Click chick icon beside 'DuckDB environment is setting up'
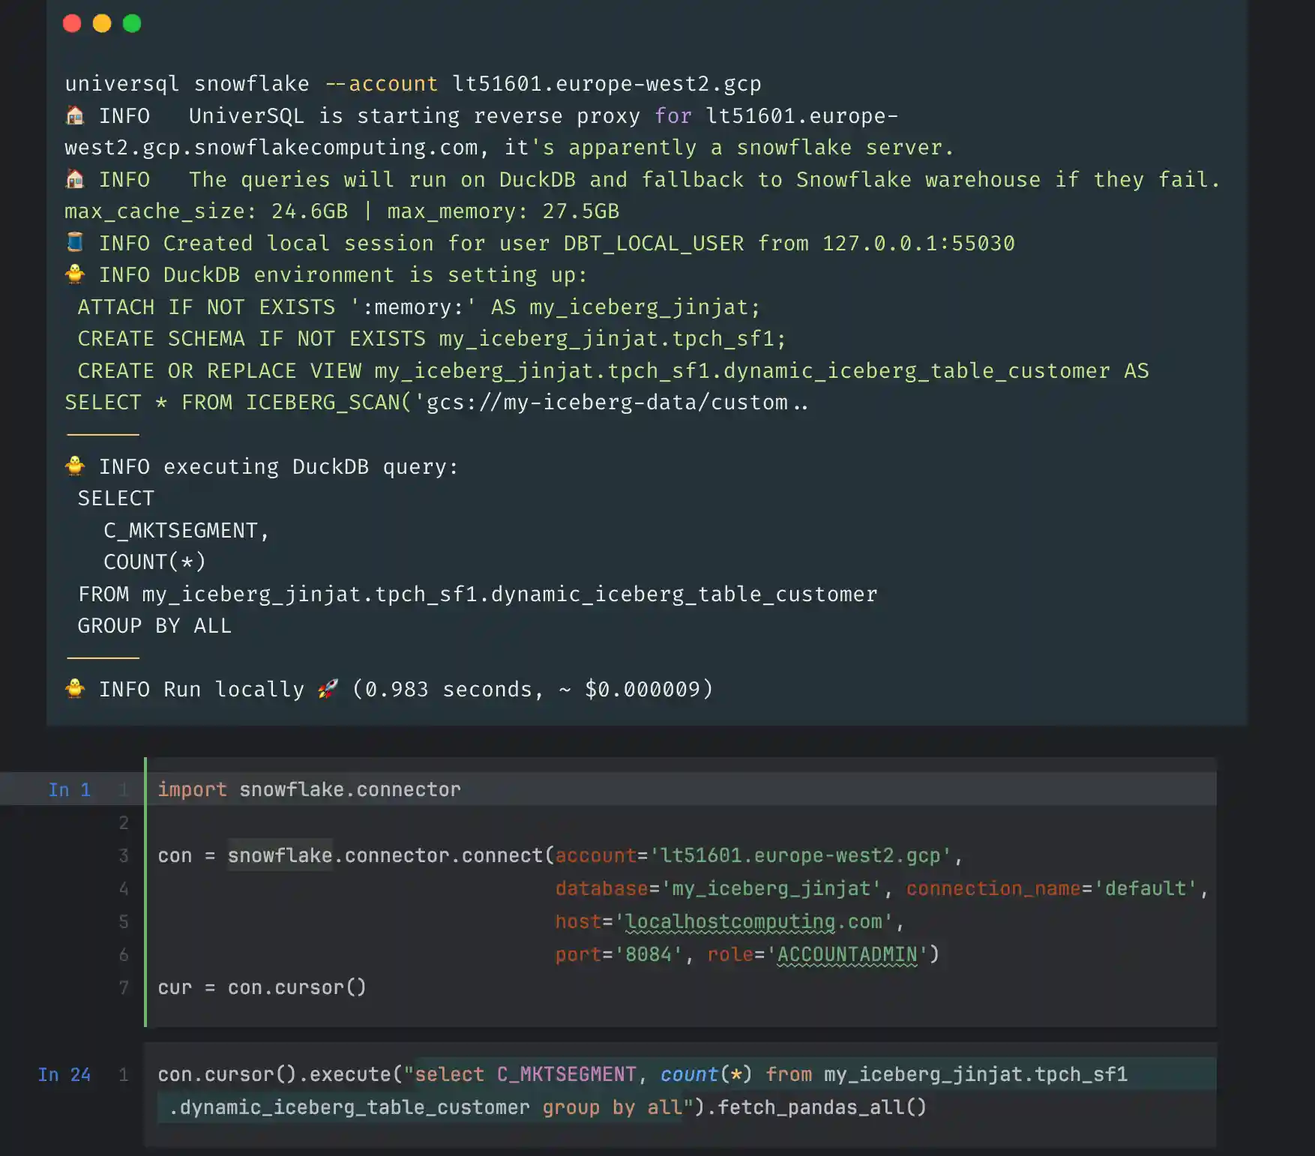Viewport: 1315px width, 1156px height. point(75,274)
